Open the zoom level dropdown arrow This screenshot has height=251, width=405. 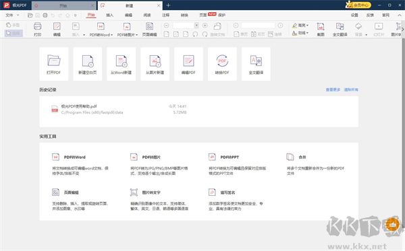[196, 25]
